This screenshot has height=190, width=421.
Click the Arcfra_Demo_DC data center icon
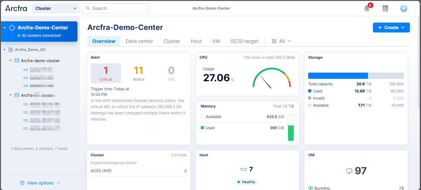(x=10, y=50)
